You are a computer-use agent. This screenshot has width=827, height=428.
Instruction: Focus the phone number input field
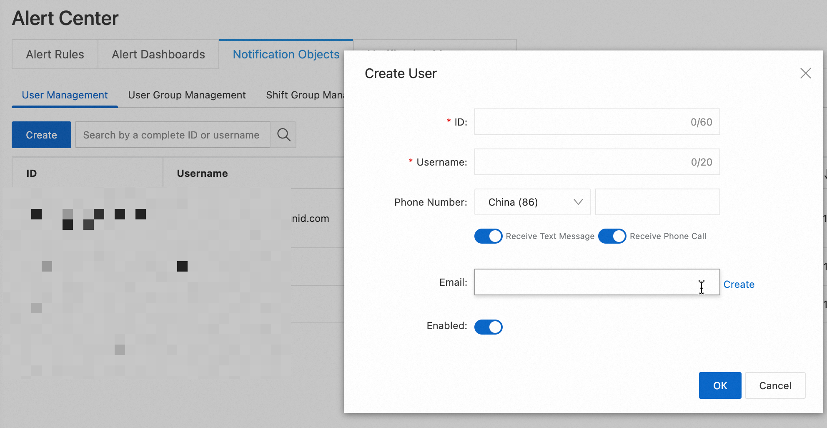(x=657, y=202)
